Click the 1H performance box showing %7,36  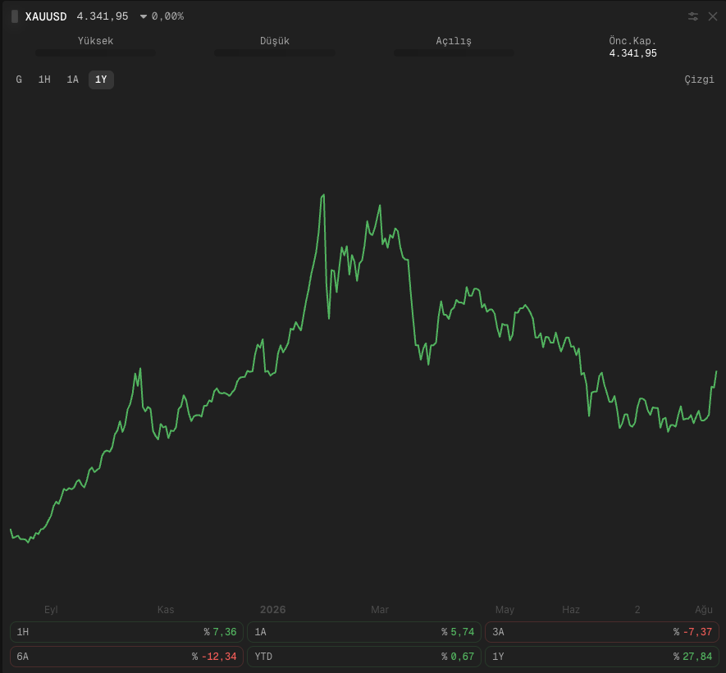126,632
